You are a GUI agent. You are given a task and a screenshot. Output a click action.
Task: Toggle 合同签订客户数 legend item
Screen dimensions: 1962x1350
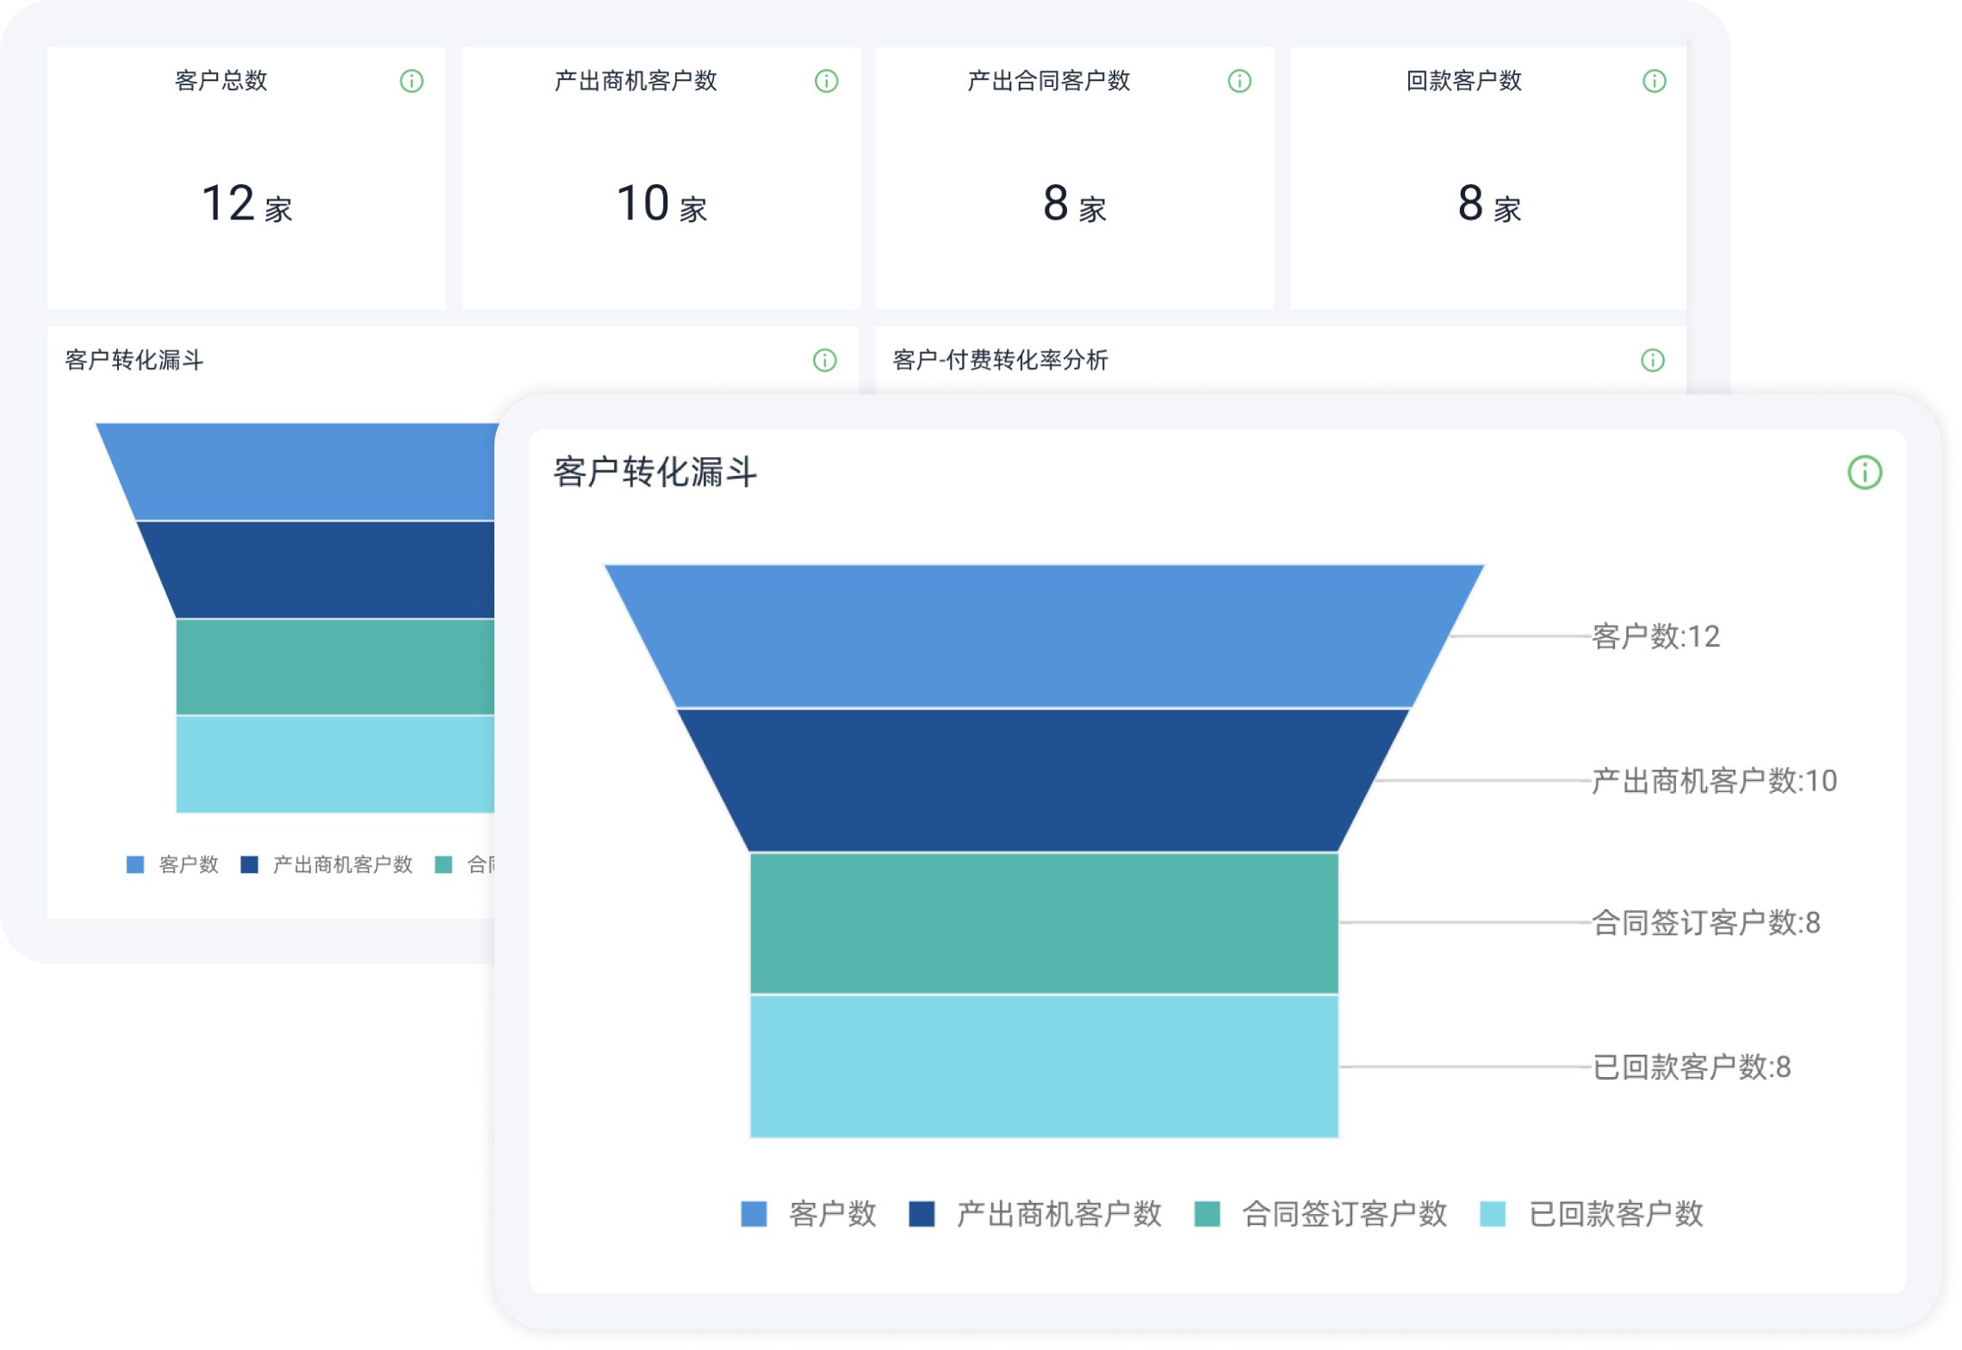(x=1344, y=1214)
